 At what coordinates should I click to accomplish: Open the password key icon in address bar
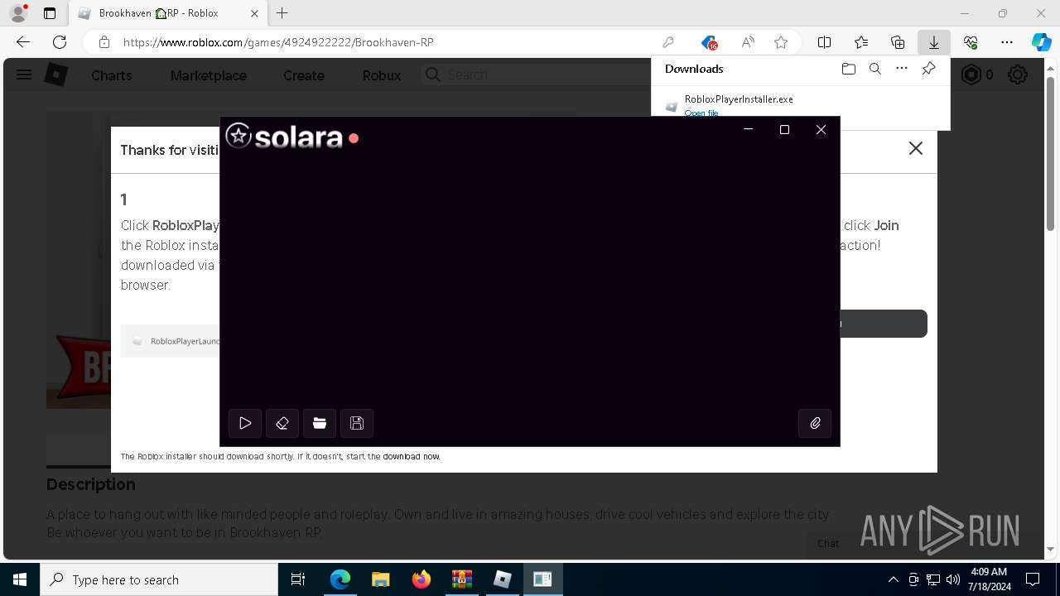click(x=668, y=42)
